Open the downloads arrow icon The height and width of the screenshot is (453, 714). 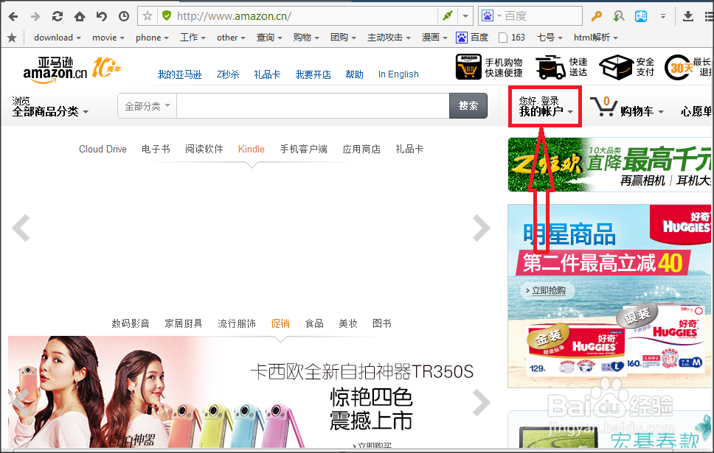pos(688,16)
